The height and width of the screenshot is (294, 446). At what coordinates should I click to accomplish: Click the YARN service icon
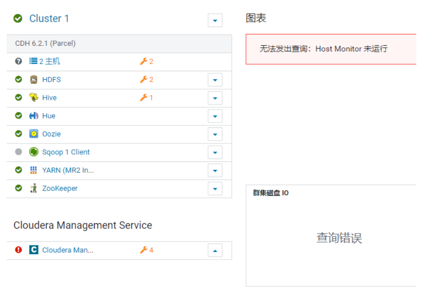click(34, 170)
